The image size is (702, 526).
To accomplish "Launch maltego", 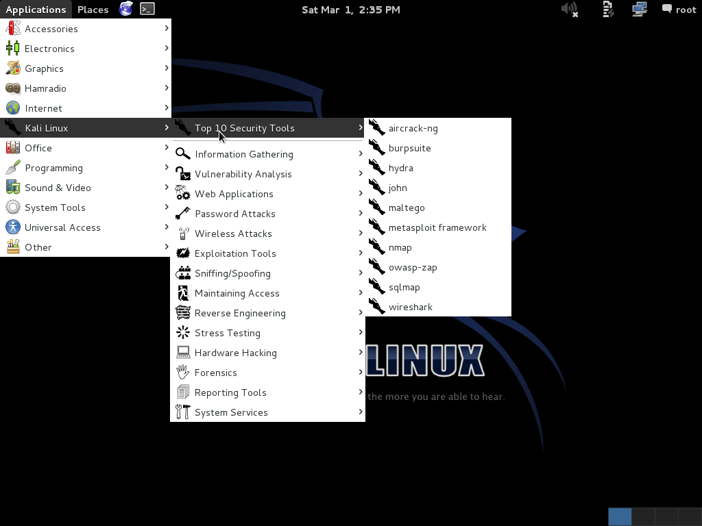I will point(438,208).
